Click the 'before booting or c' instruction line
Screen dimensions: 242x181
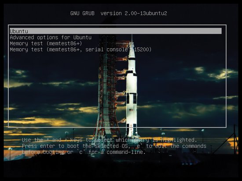pos(84,152)
